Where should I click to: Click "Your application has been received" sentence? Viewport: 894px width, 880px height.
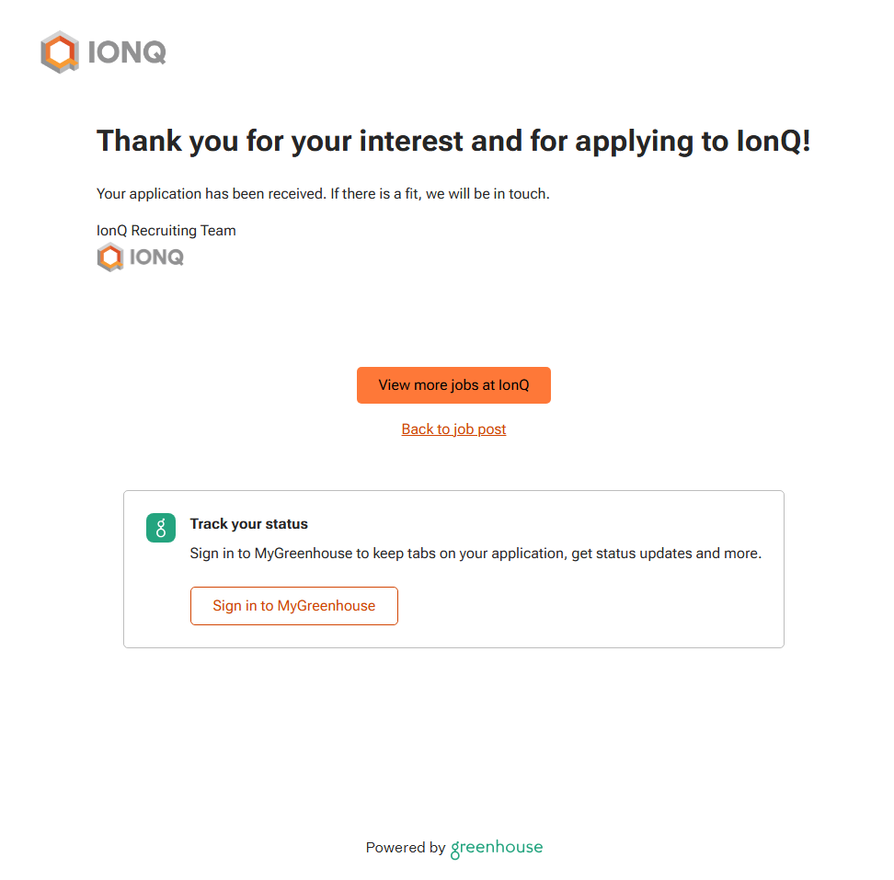tap(211, 194)
